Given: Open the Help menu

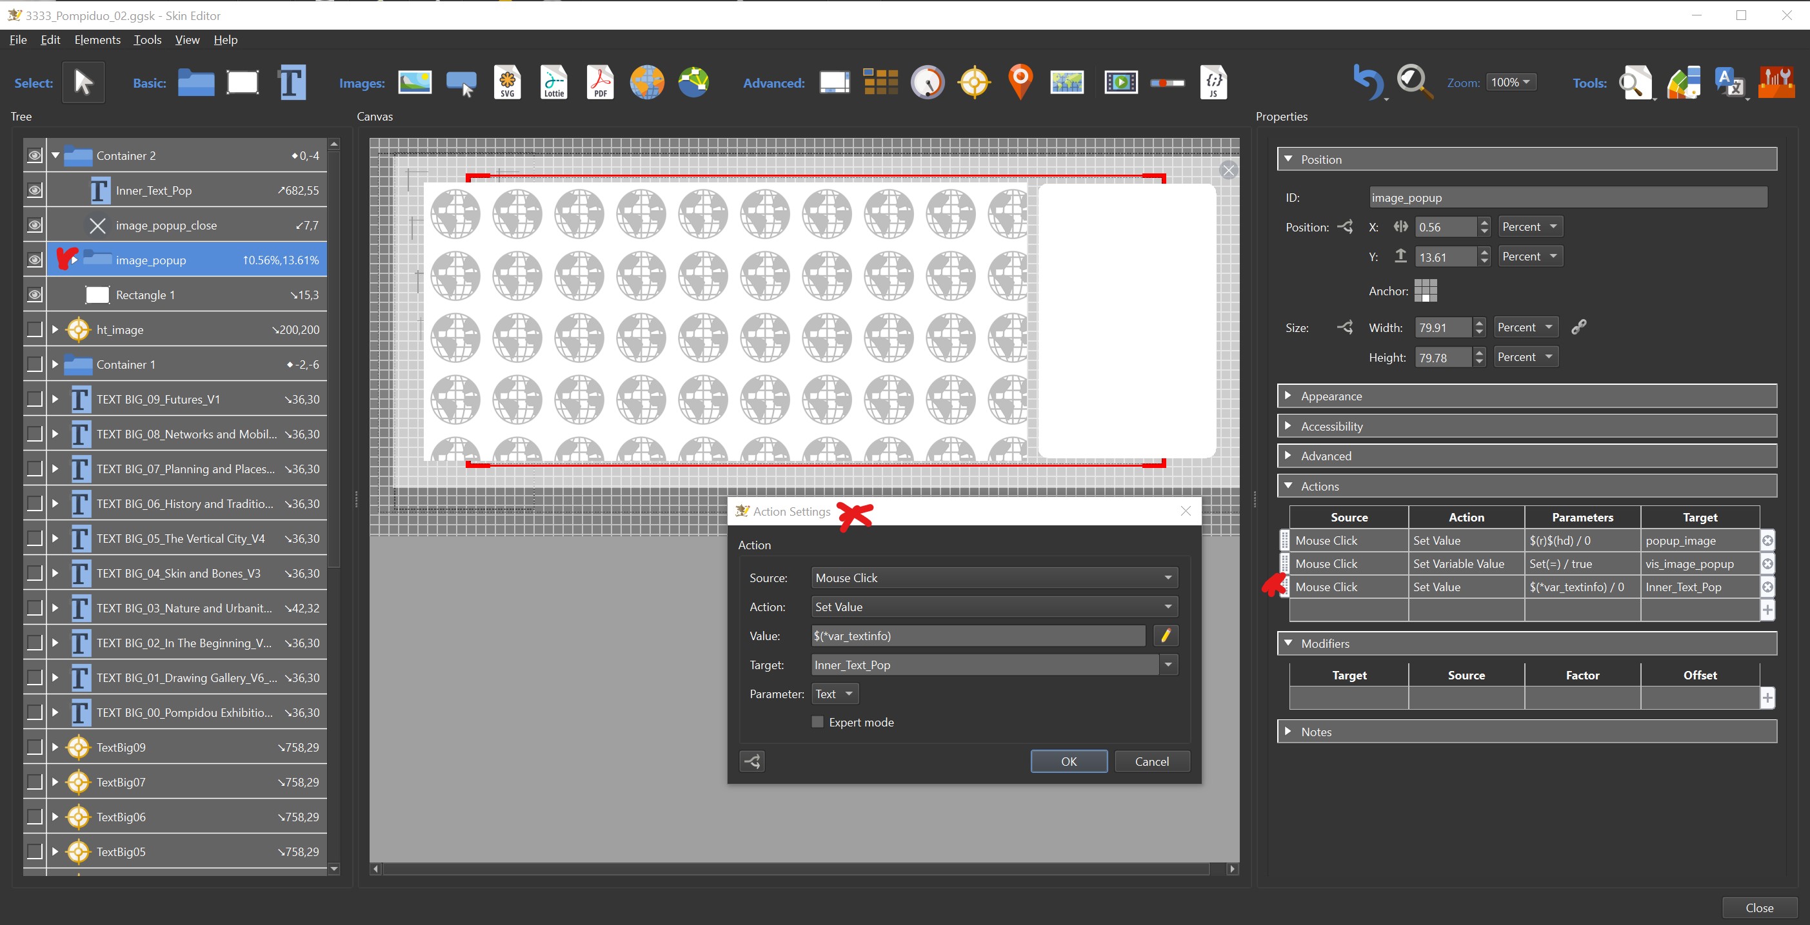Looking at the screenshot, I should [226, 39].
